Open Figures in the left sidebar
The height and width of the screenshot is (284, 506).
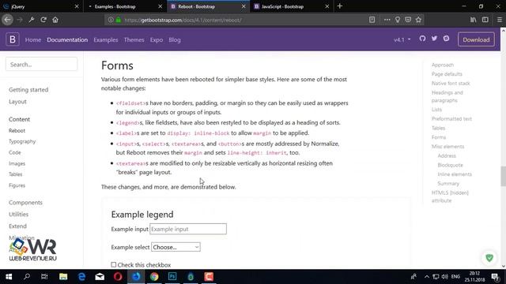17,185
